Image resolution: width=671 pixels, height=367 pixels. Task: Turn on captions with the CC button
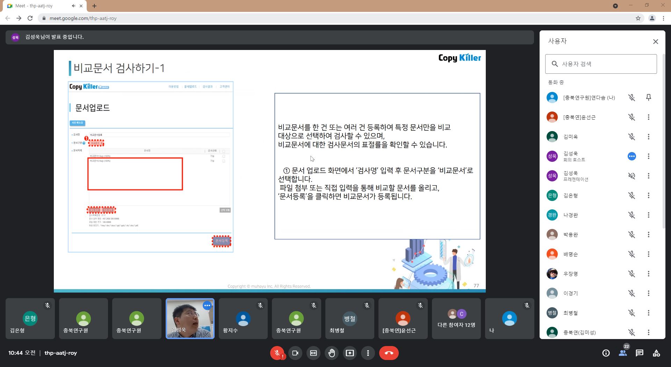point(313,353)
